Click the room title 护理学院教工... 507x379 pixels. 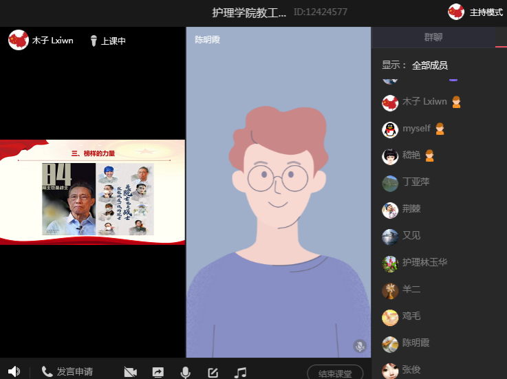point(248,12)
